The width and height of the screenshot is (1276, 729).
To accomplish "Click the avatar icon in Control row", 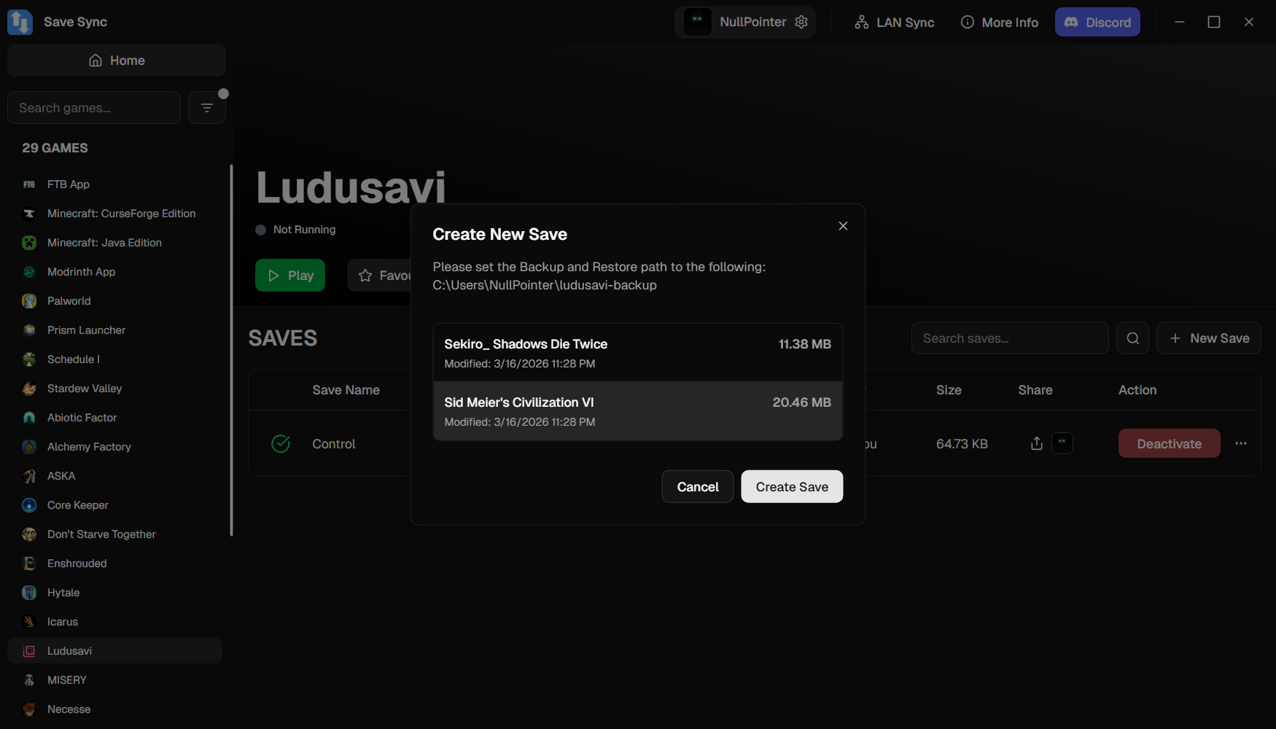I will tap(1062, 443).
